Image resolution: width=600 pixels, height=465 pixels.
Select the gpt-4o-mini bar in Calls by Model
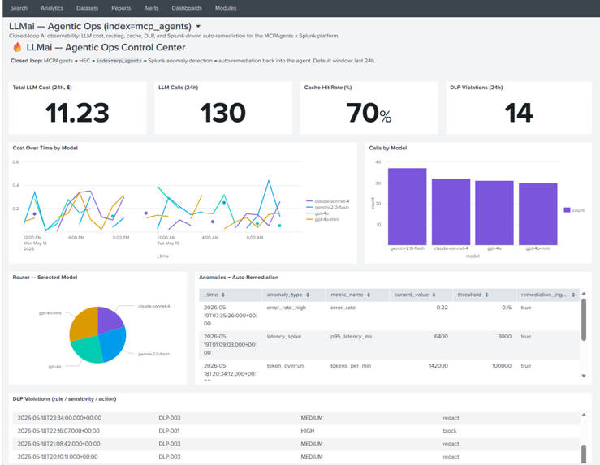click(538, 214)
